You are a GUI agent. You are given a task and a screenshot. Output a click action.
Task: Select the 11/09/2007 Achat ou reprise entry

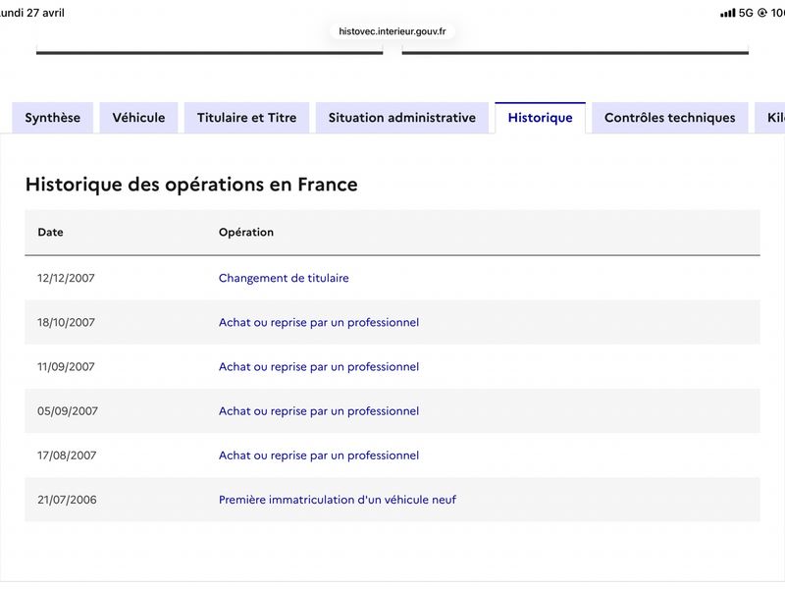pos(318,366)
